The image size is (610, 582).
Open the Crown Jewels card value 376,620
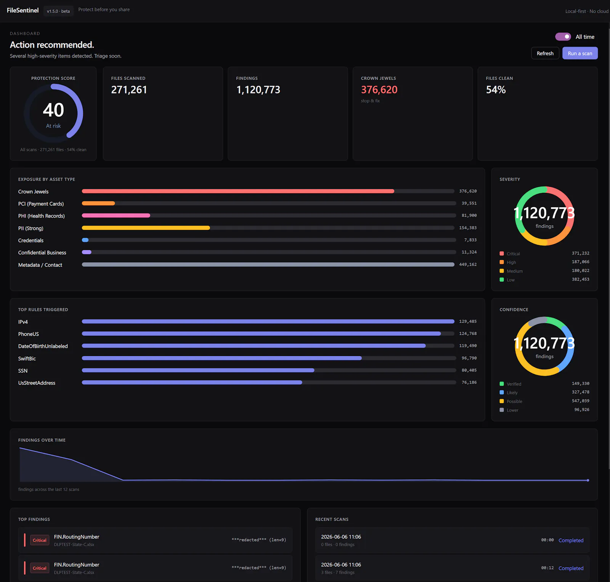tap(379, 90)
